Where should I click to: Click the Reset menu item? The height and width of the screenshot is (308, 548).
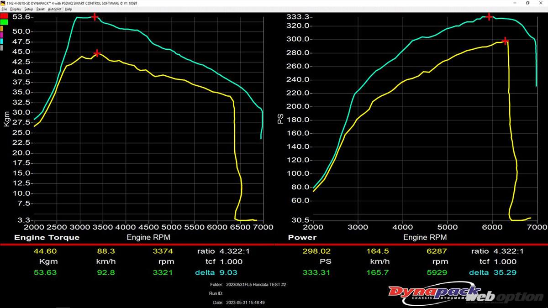coord(41,9)
